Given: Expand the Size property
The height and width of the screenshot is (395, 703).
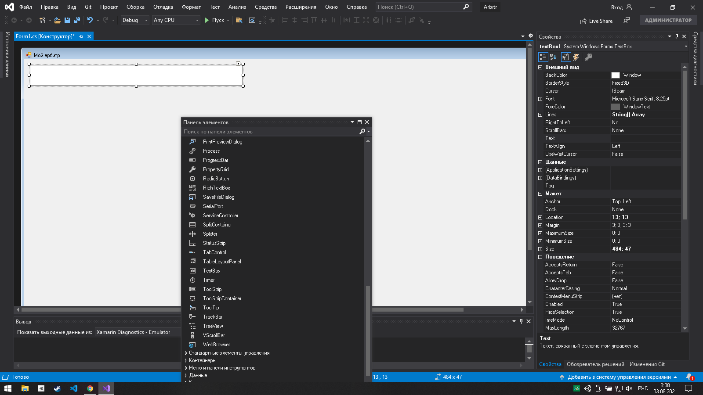Looking at the screenshot, I should 540,249.
